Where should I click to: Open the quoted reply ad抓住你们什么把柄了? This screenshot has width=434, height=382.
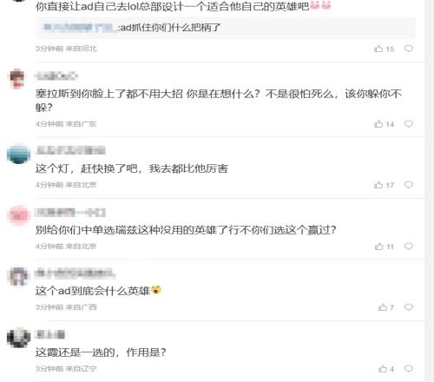click(226, 28)
